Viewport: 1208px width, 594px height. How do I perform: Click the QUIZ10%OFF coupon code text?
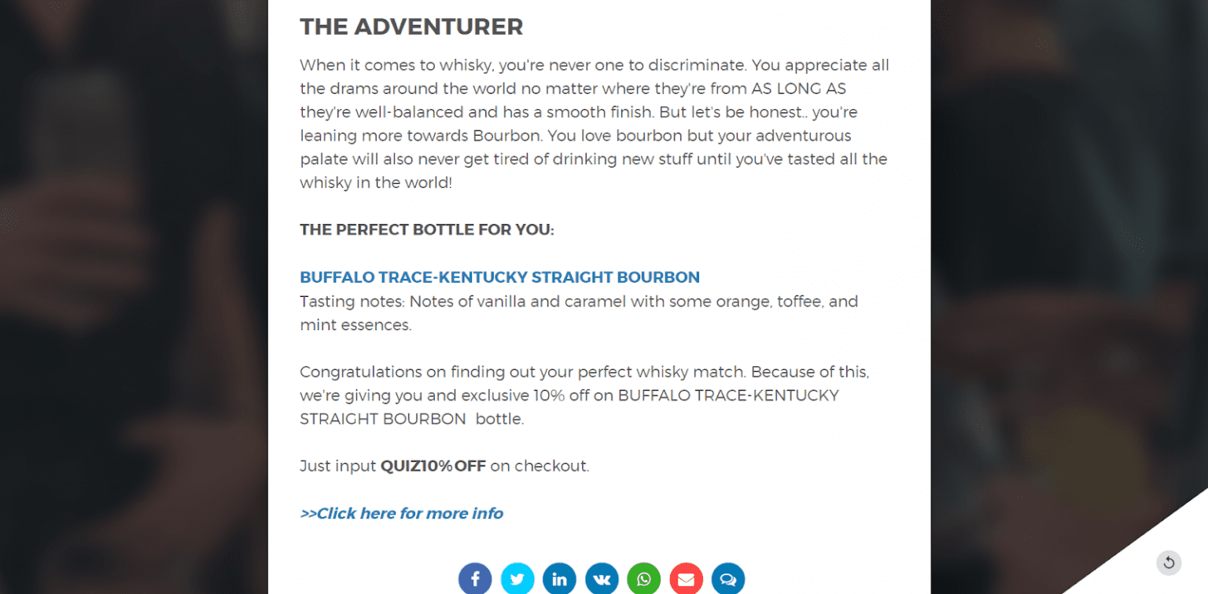[x=433, y=466]
